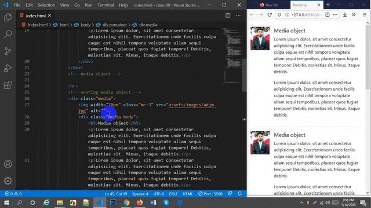
Task: Open the Go menu
Action: [77, 5]
